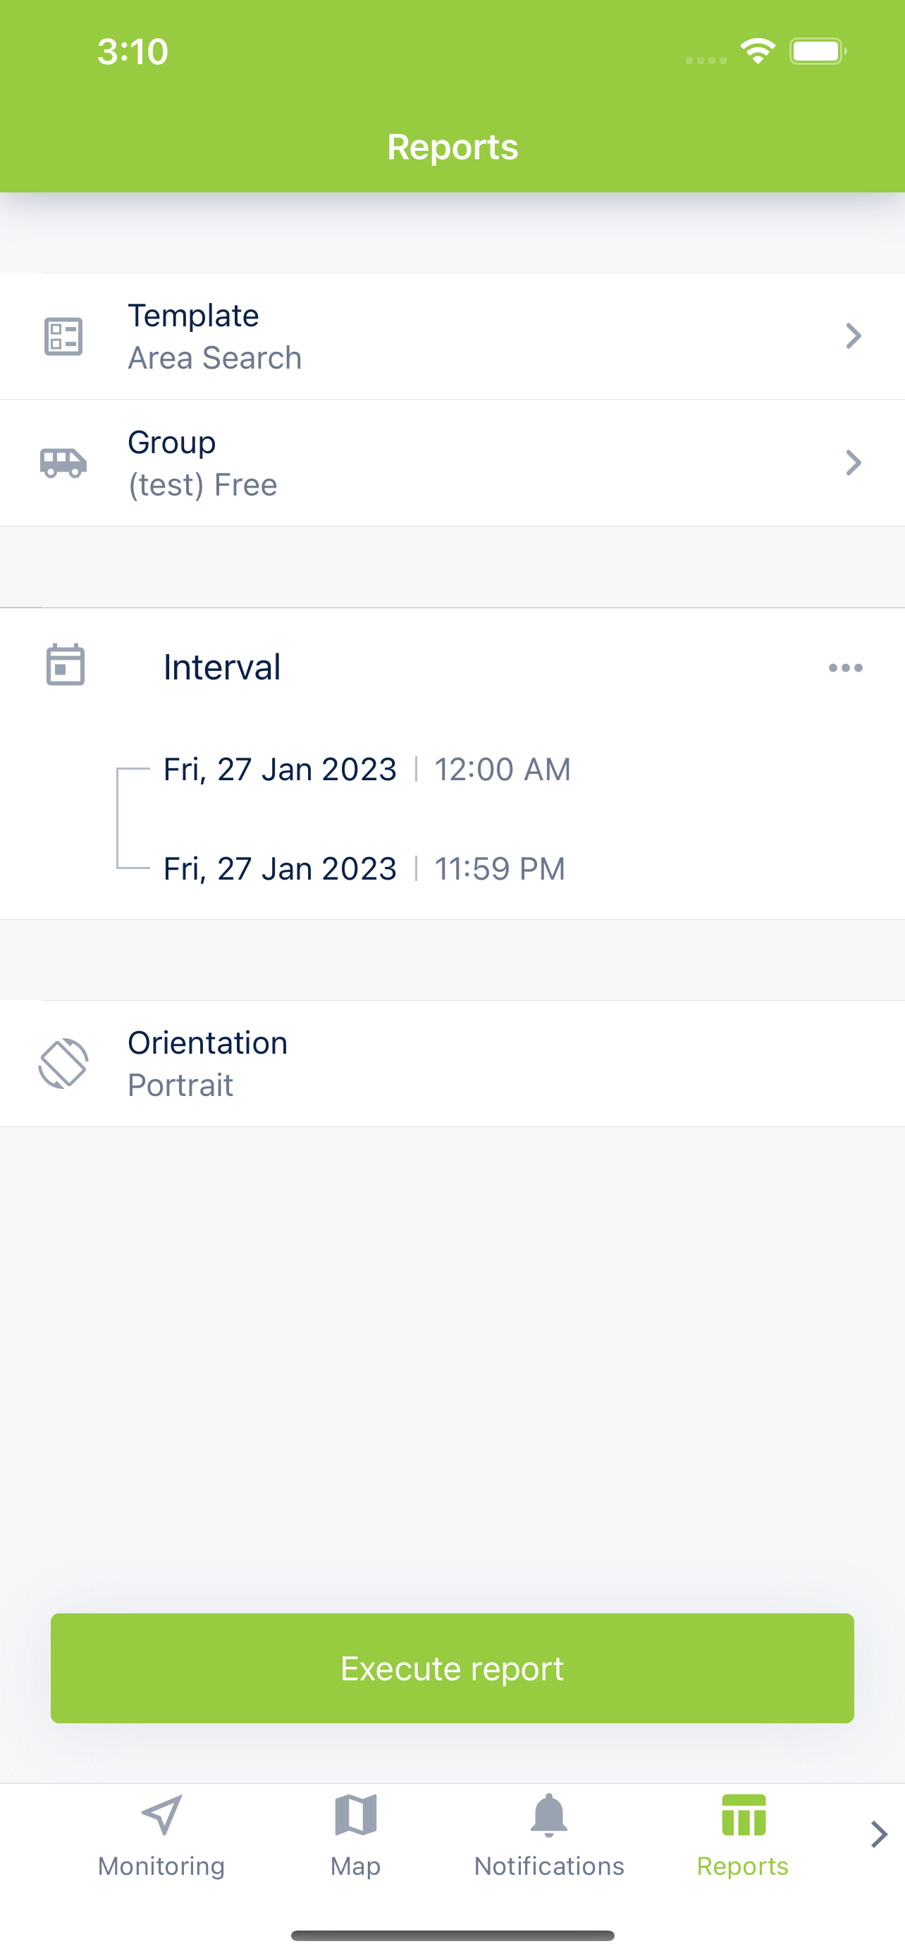Tap the Reports table icon
905x1958 pixels.
click(x=743, y=1815)
